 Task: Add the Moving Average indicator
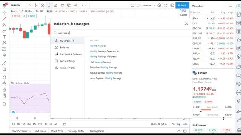click(x=98, y=46)
